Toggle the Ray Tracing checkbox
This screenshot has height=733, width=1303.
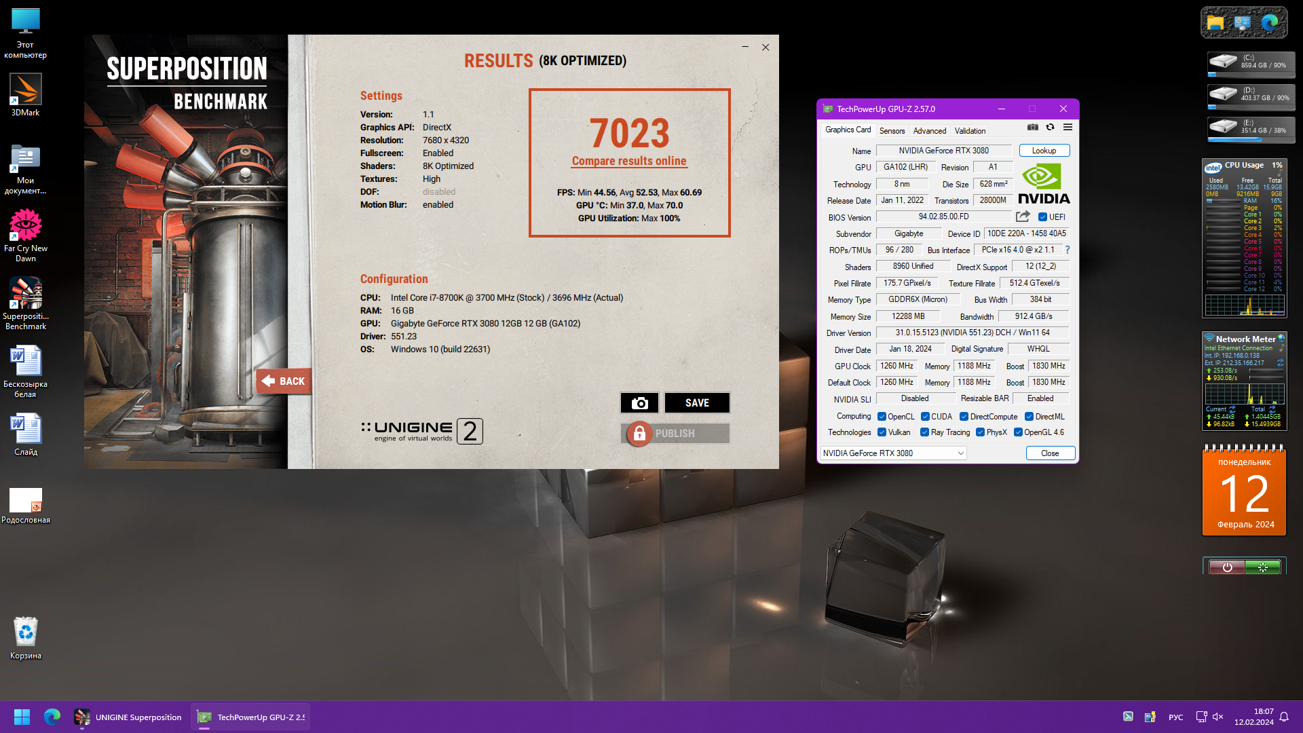coord(924,432)
